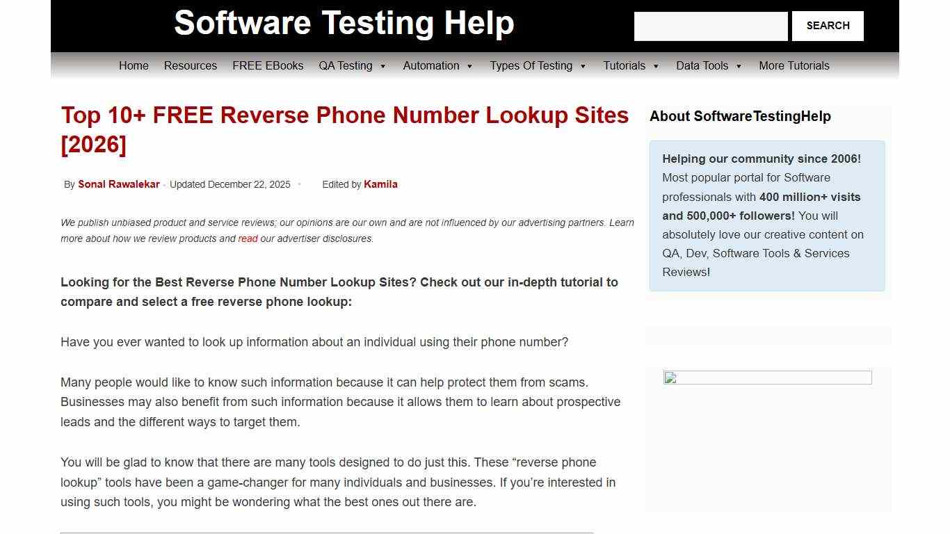This screenshot has height=534, width=950.
Task: Click the article title heading
Action: coord(344,129)
